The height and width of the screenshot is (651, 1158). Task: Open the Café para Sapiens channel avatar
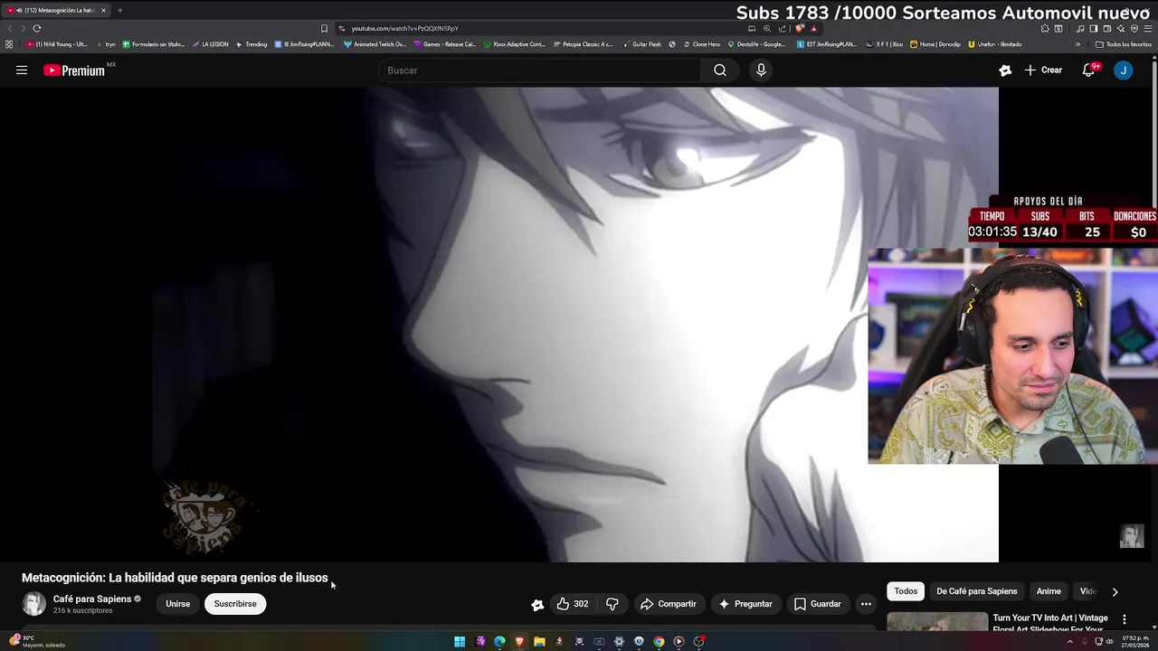pos(33,604)
